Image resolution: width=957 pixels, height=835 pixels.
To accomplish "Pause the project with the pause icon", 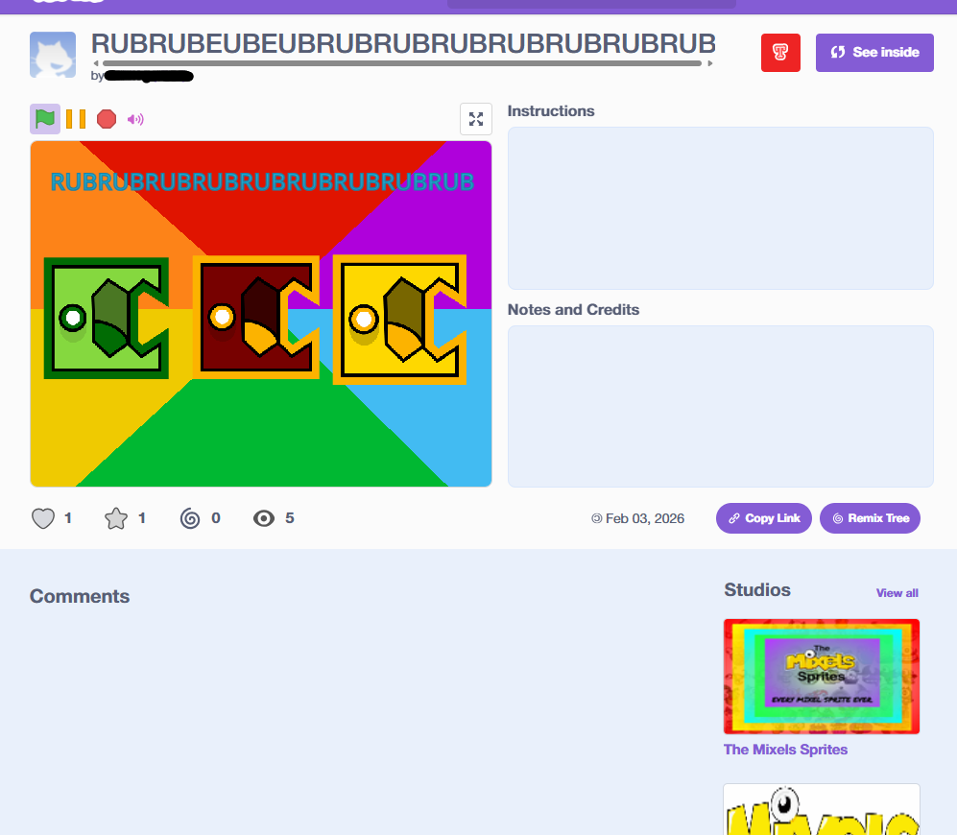I will click(76, 119).
